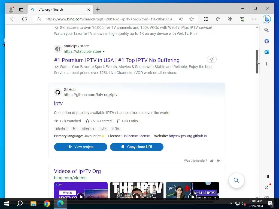Open the Favorites list
279x209 pixels.
tap(218, 19)
